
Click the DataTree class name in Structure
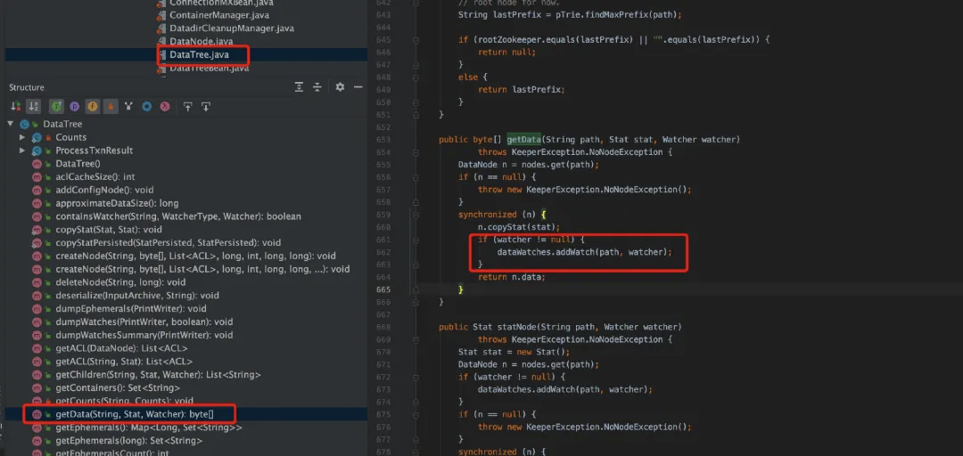[62, 124]
